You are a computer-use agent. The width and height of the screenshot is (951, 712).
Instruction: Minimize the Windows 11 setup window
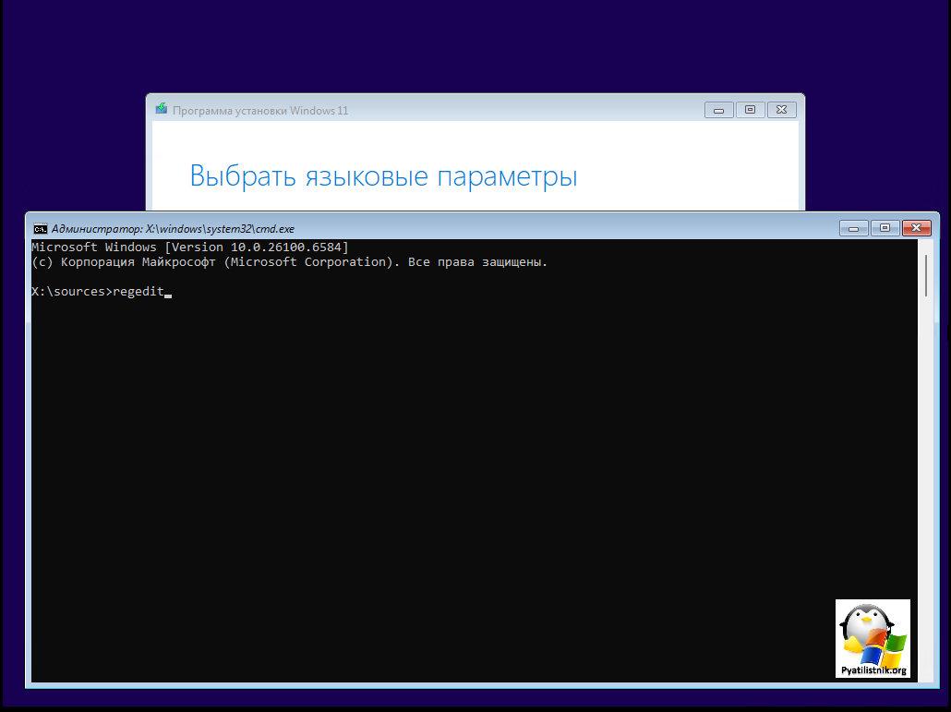tap(719, 110)
